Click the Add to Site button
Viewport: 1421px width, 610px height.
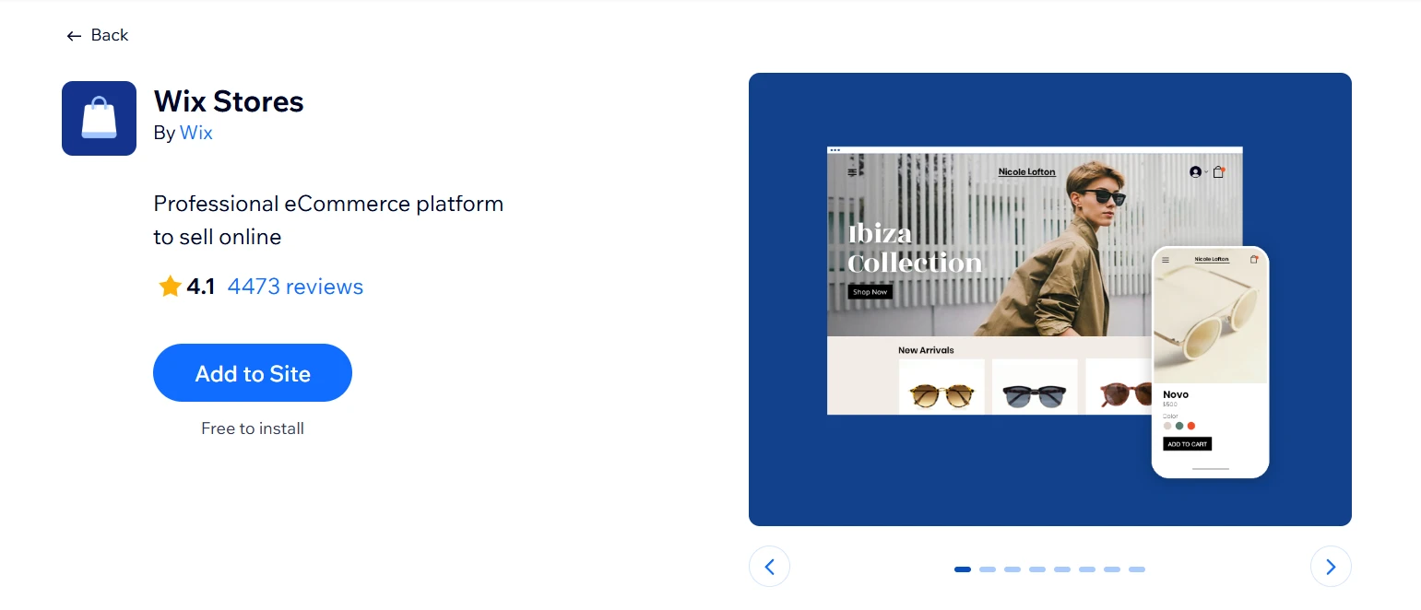253,373
